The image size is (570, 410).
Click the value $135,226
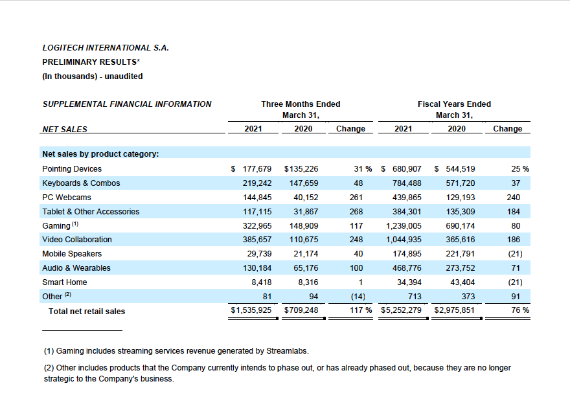[301, 169]
